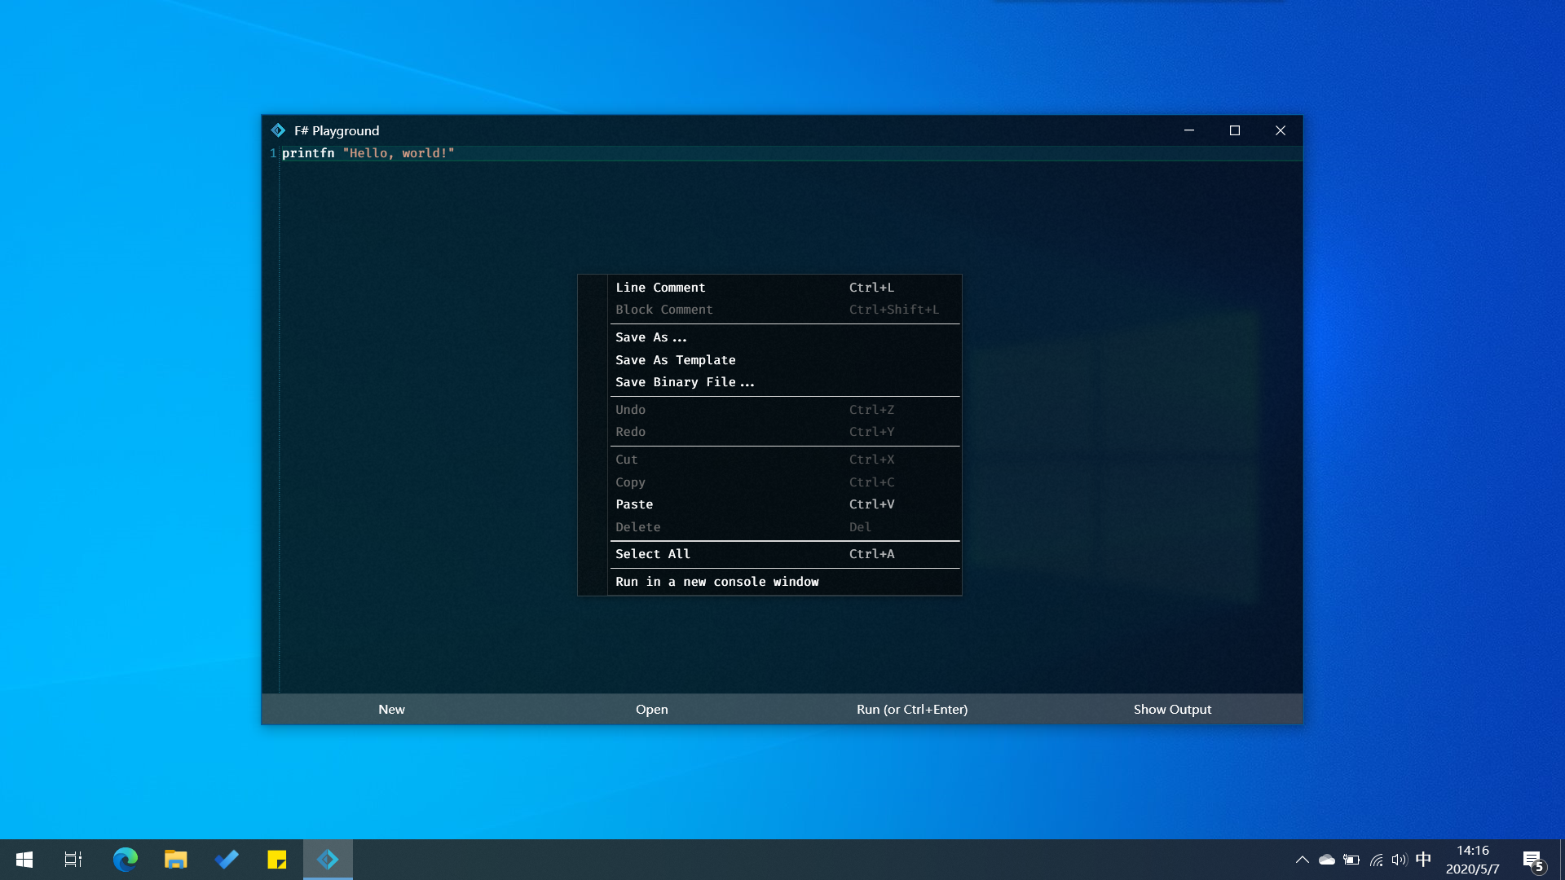Screen dimensions: 1565x880
Task: Click the To Do checkmark taskbar icon
Action: pyautogui.click(x=227, y=860)
